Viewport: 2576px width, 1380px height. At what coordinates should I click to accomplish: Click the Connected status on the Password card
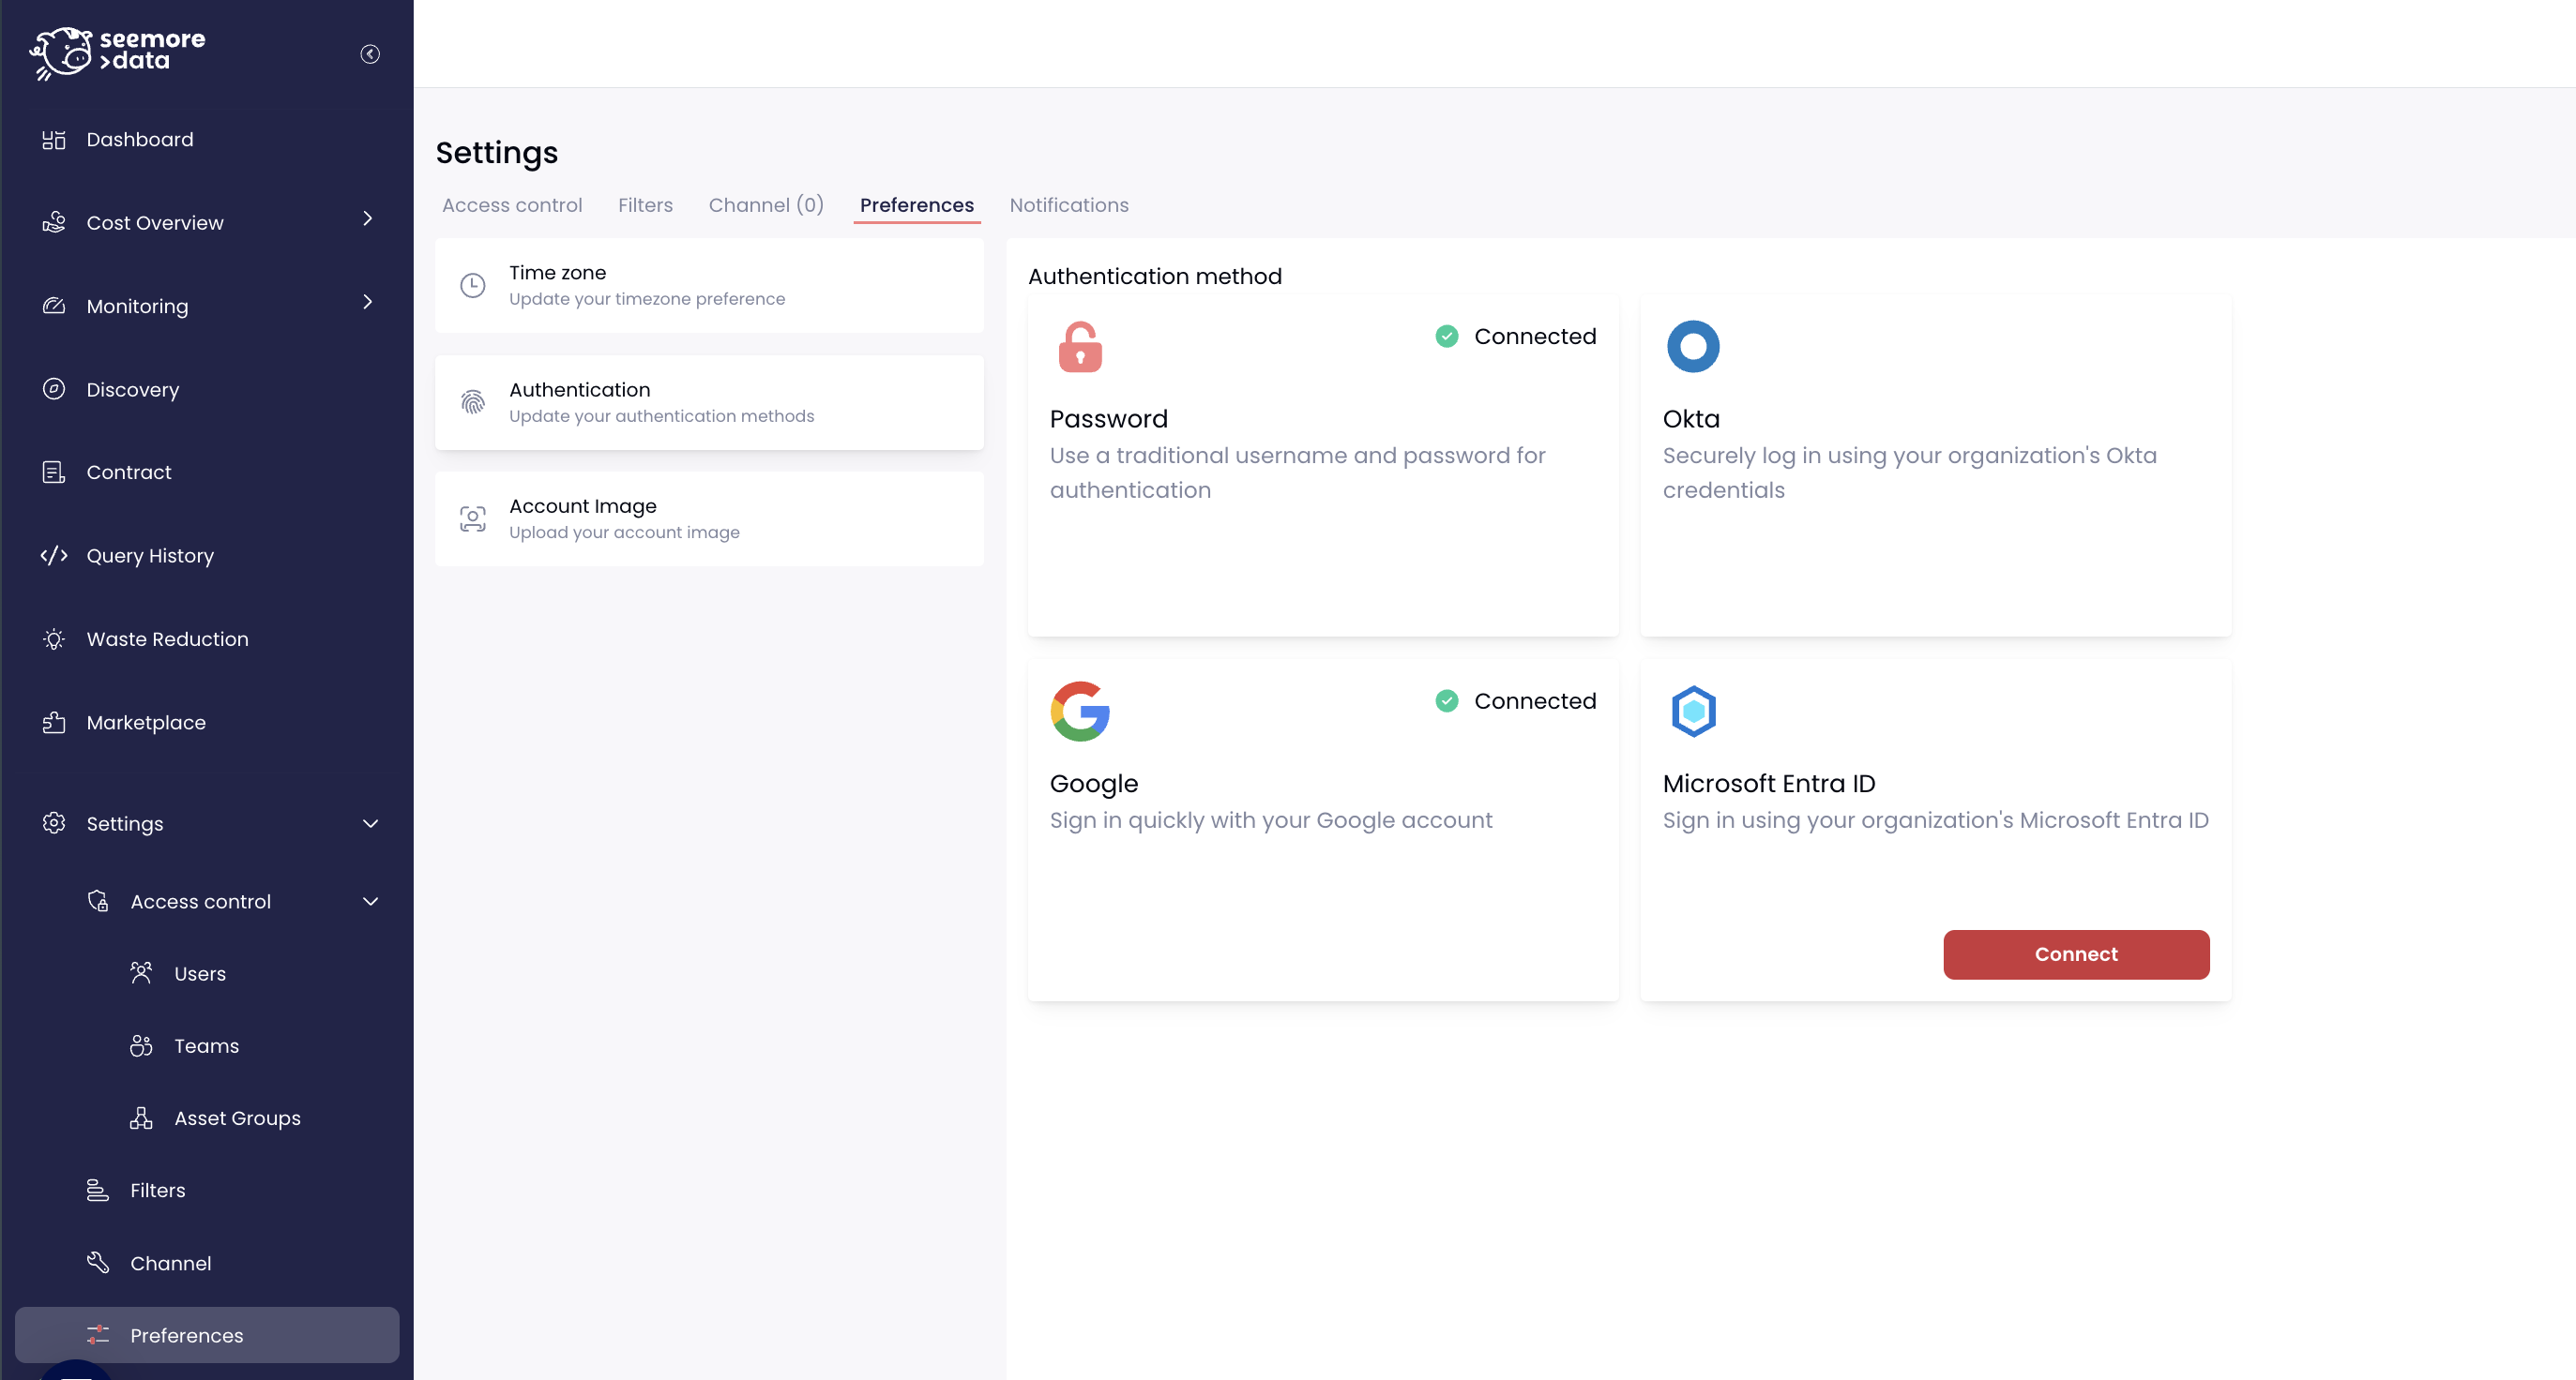click(x=1515, y=336)
